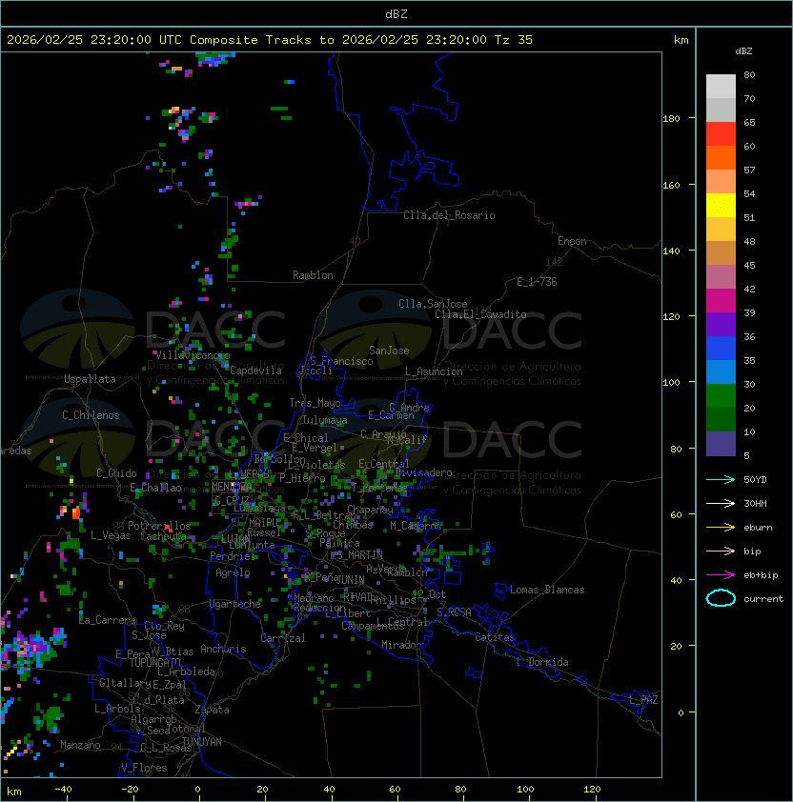Click the Lomas_Blancas place label

click(547, 590)
